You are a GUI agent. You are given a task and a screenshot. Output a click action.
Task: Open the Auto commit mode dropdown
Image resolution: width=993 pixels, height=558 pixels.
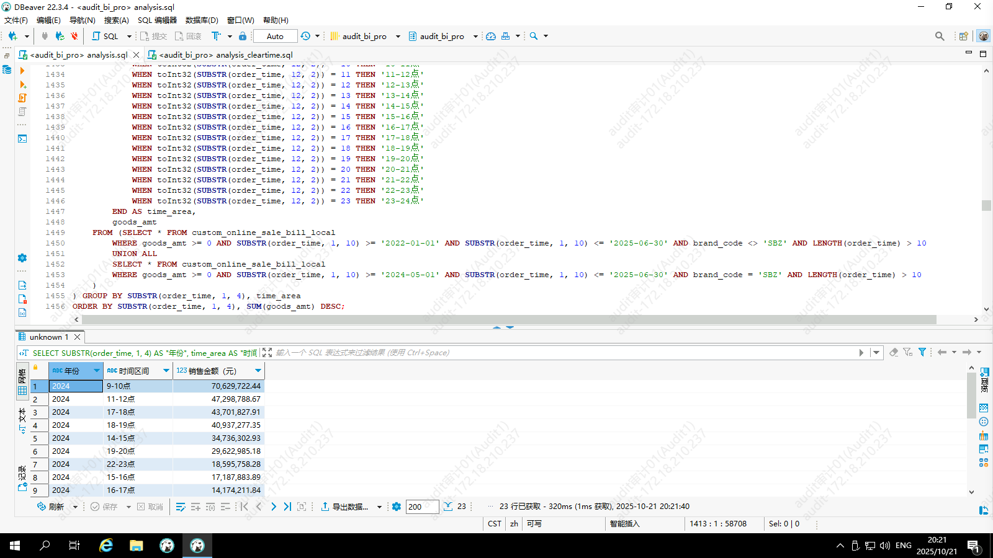[275, 36]
